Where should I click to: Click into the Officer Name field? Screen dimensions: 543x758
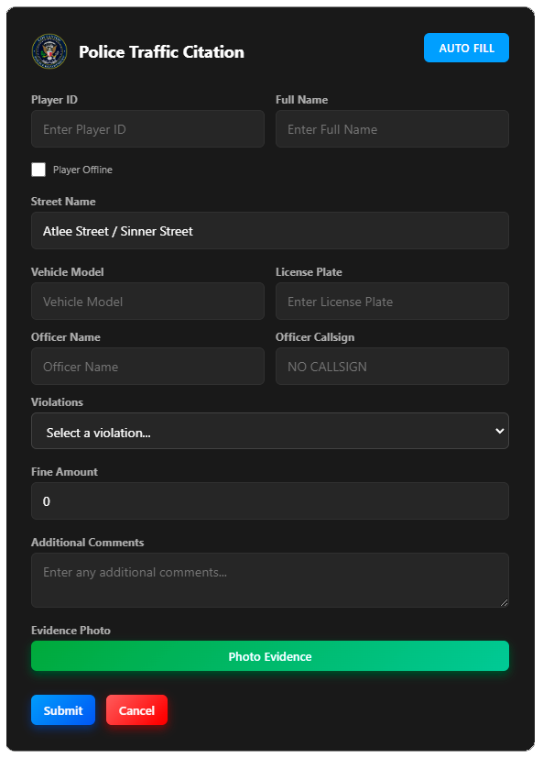[147, 367]
